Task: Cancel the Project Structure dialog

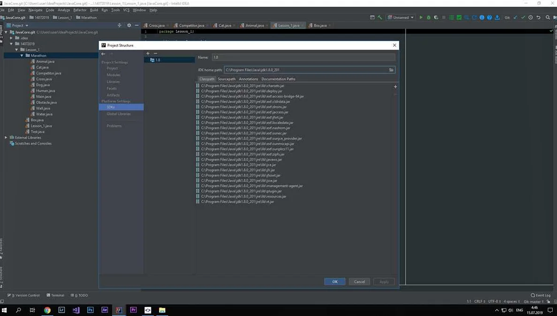Action: (359, 282)
